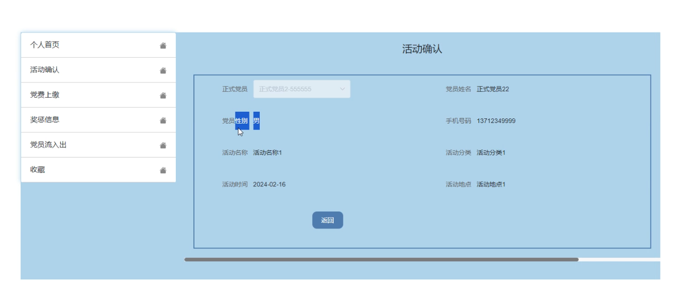Viewport: 683px width, 281px height.
Task: Open 收藏 menu item
Action: [x=98, y=170]
